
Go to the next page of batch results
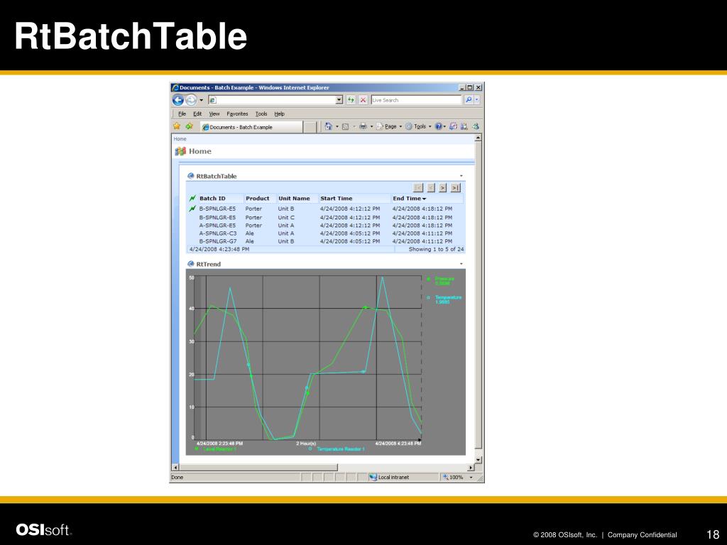click(443, 187)
